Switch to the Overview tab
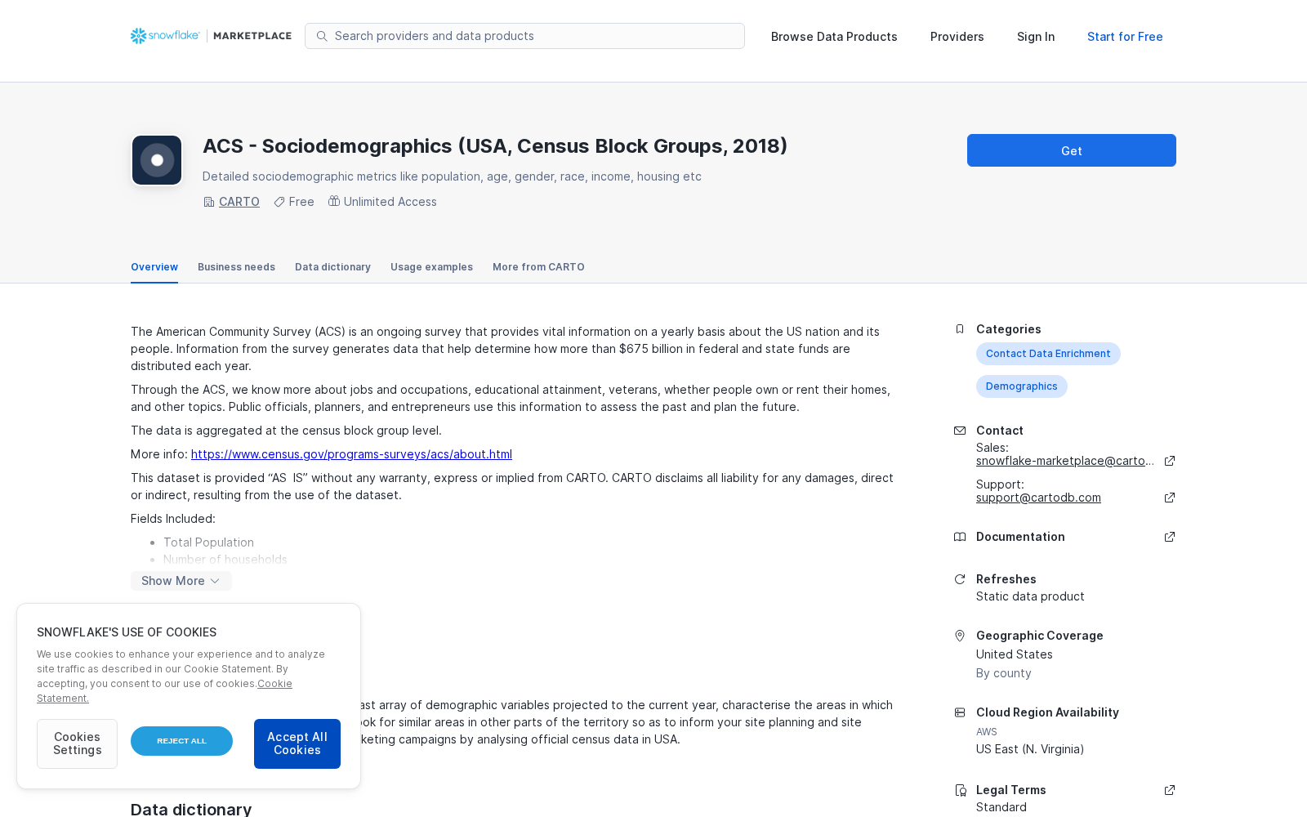The width and height of the screenshot is (1307, 817). click(x=154, y=267)
